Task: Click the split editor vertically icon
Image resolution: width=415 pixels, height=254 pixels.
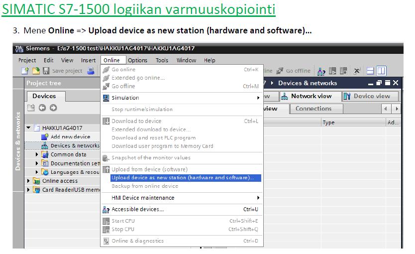Action: 381,71
